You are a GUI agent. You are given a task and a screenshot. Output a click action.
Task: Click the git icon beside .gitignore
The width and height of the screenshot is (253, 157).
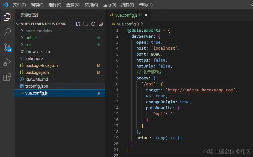[22, 58]
